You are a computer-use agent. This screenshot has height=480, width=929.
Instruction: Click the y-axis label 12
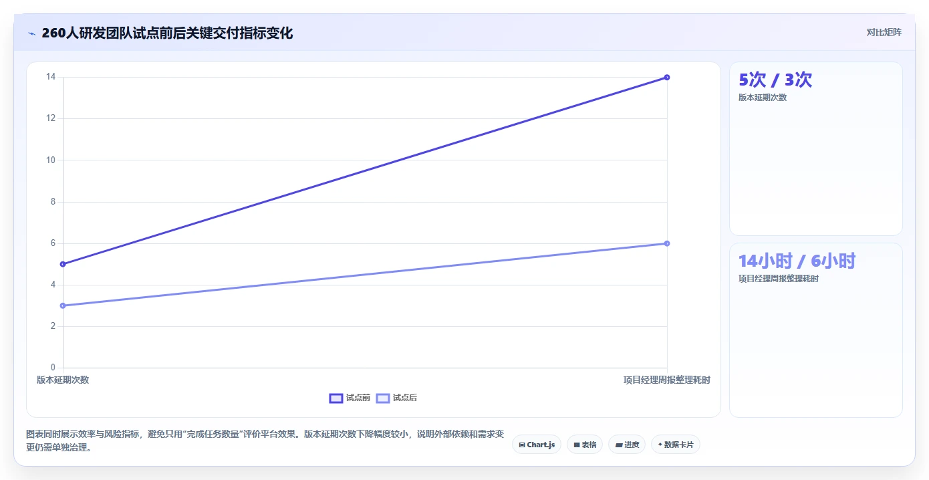tap(51, 118)
